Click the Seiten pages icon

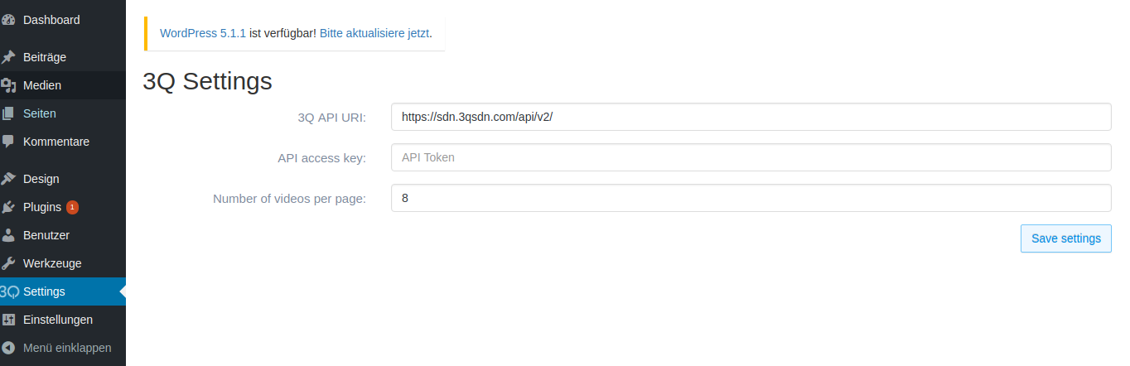[8, 113]
